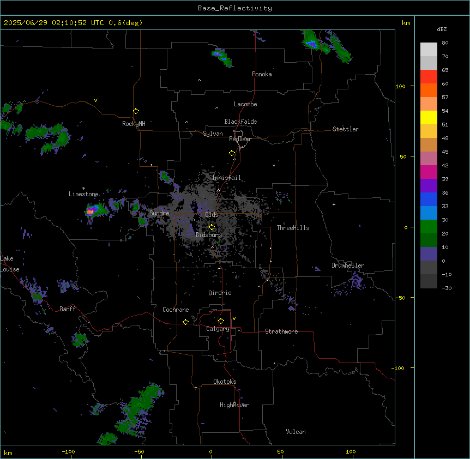This screenshot has height=459, width=470.
Task: Click the yellow diamond marker beside RockyMH
Action: coord(136,111)
